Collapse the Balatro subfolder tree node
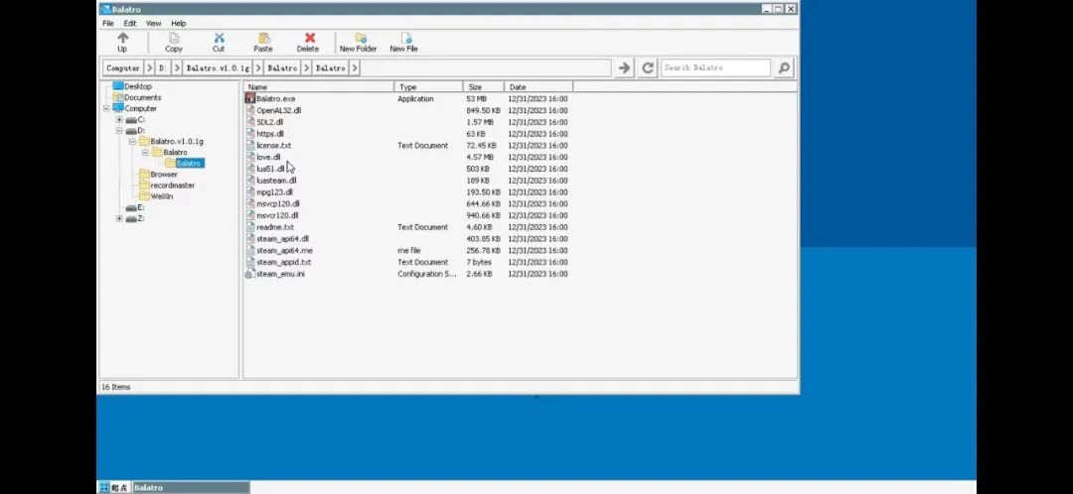Screen dimensions: 1073x494 pos(145,153)
